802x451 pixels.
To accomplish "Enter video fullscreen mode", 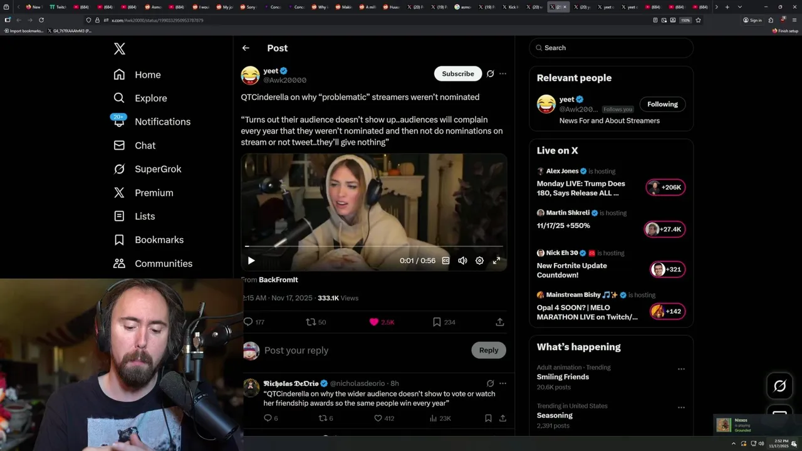I will pos(496,261).
